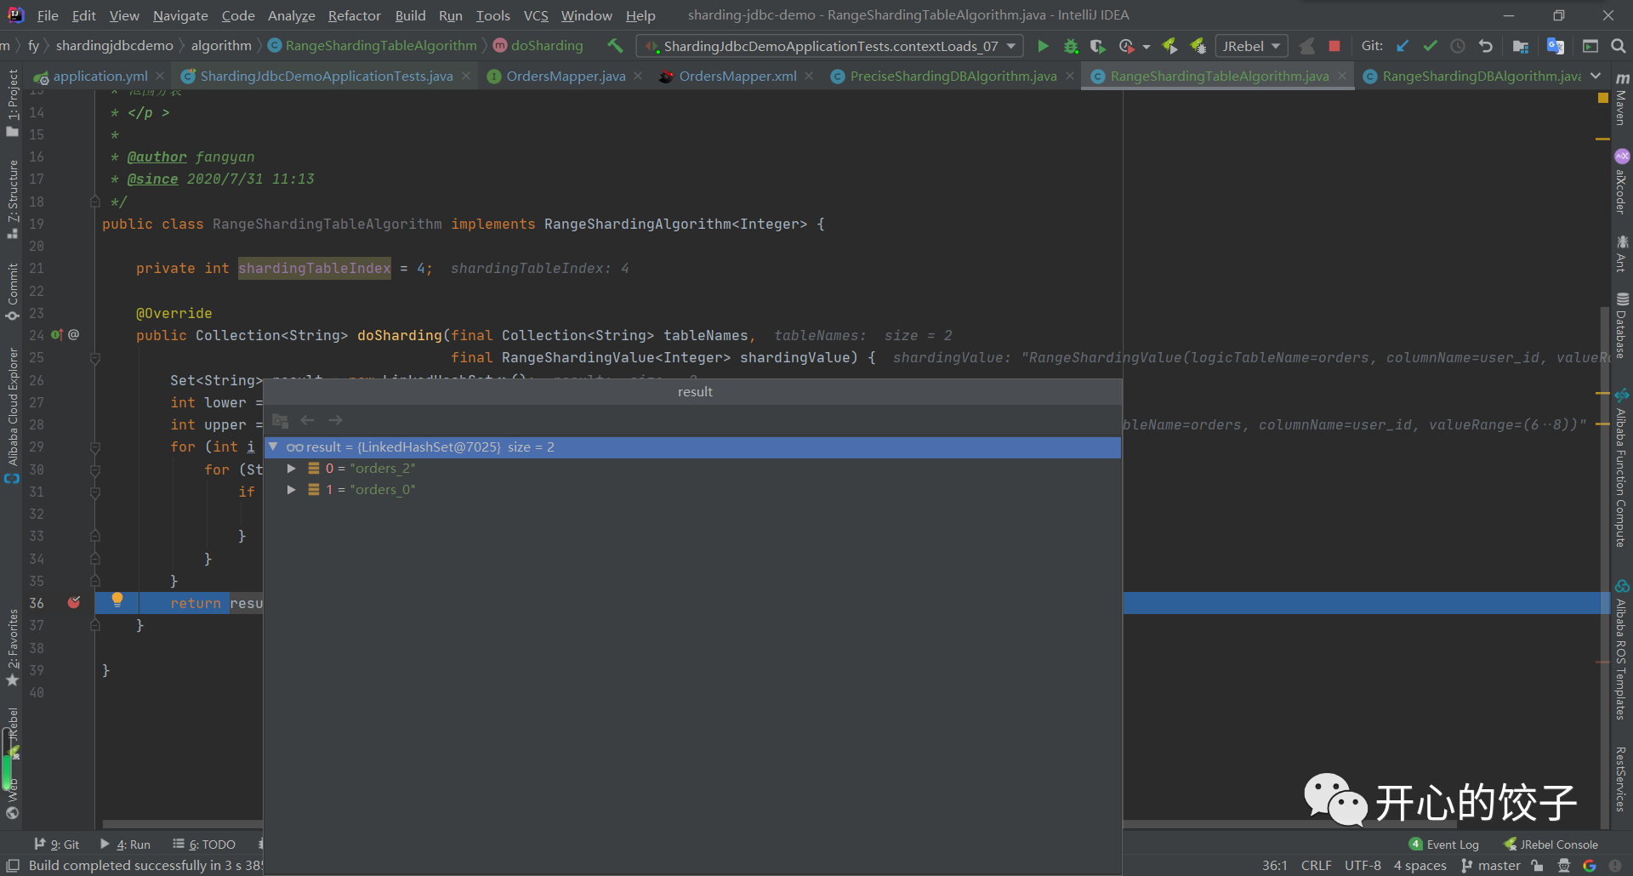Open the Refactor menu

pyautogui.click(x=355, y=15)
